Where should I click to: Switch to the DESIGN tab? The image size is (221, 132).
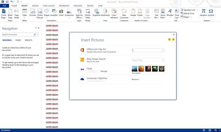tap(35, 6)
